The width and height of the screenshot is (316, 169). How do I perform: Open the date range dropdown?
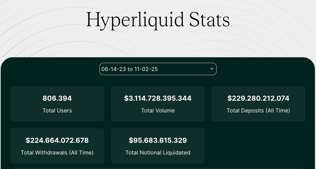[x=158, y=69]
